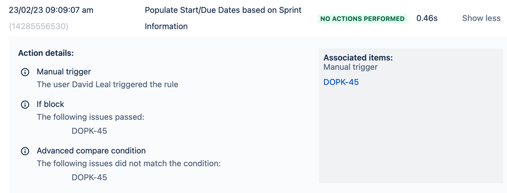Click Manual trigger under Associated items
Viewport: 507px width, 193px height.
(x=351, y=67)
